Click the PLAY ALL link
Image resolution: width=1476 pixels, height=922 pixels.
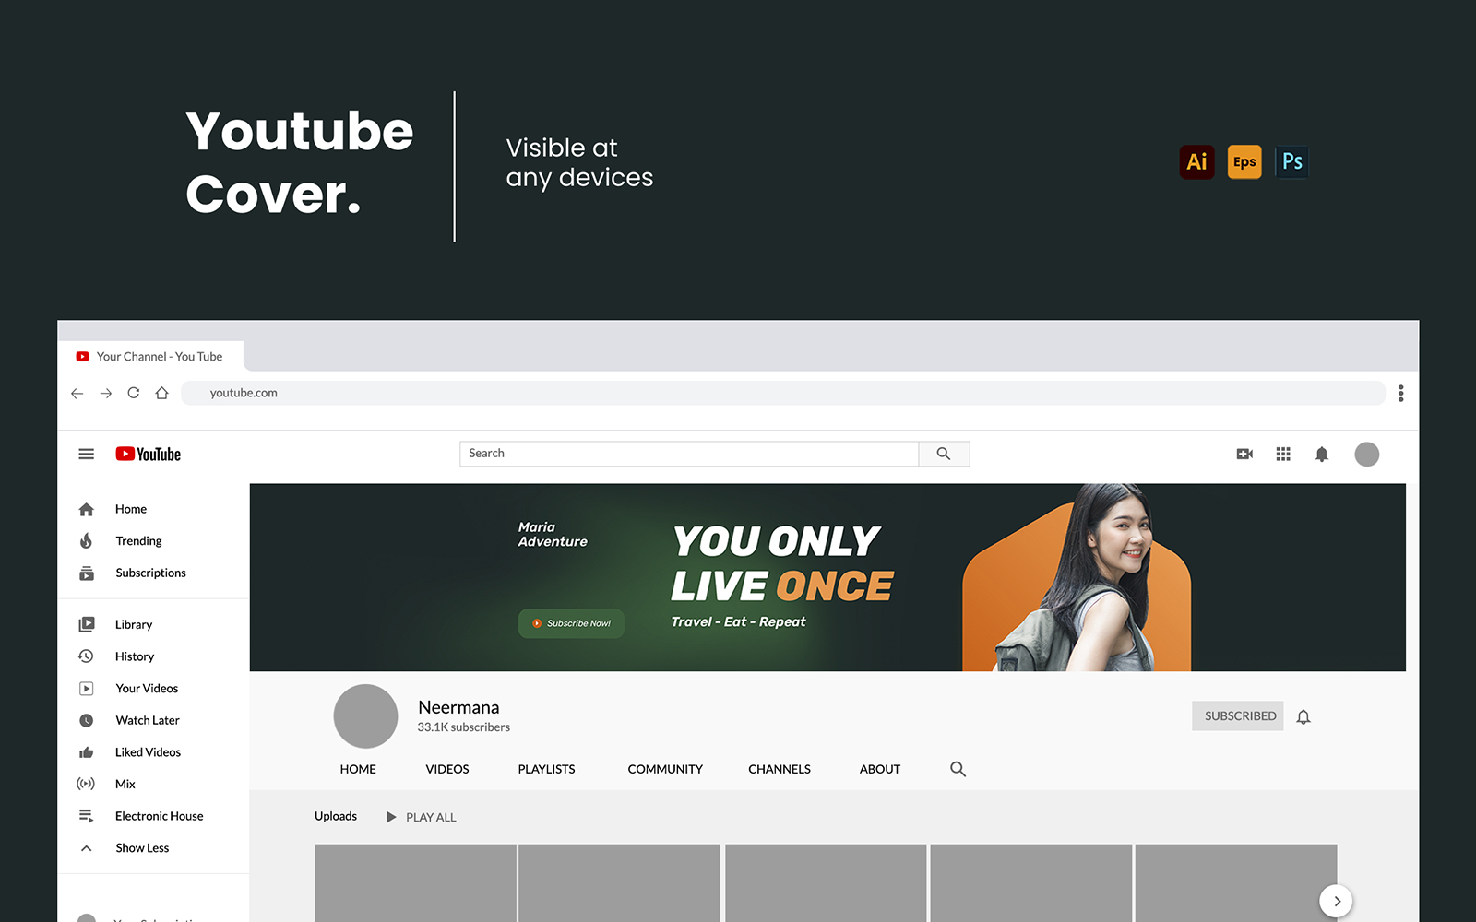(431, 817)
